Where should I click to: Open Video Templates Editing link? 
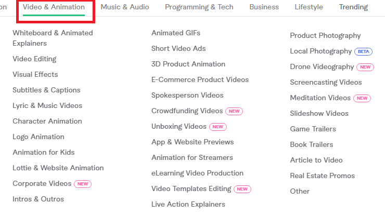point(191,188)
